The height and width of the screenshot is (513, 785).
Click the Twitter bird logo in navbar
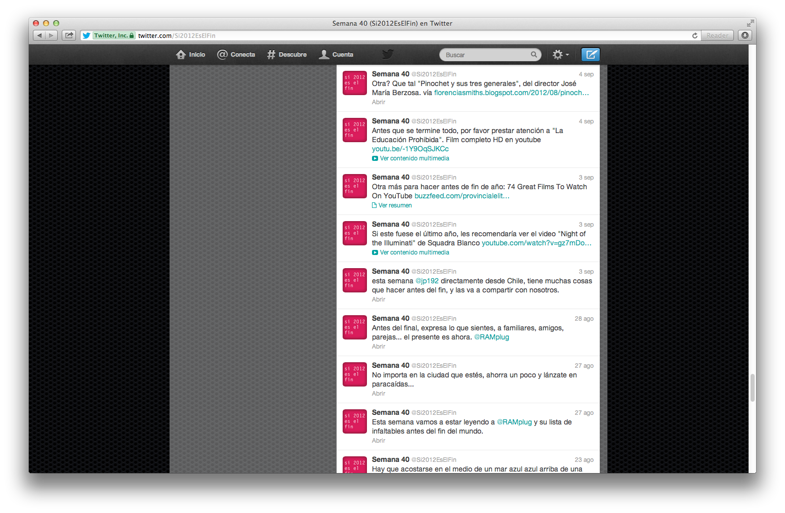coord(388,54)
